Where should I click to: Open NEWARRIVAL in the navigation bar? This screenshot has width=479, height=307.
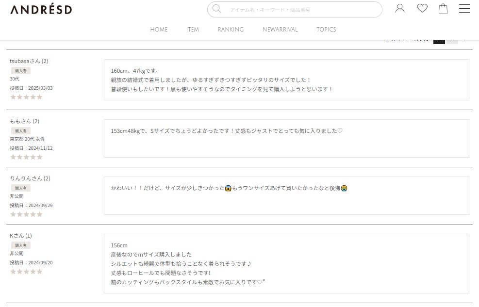(280, 30)
